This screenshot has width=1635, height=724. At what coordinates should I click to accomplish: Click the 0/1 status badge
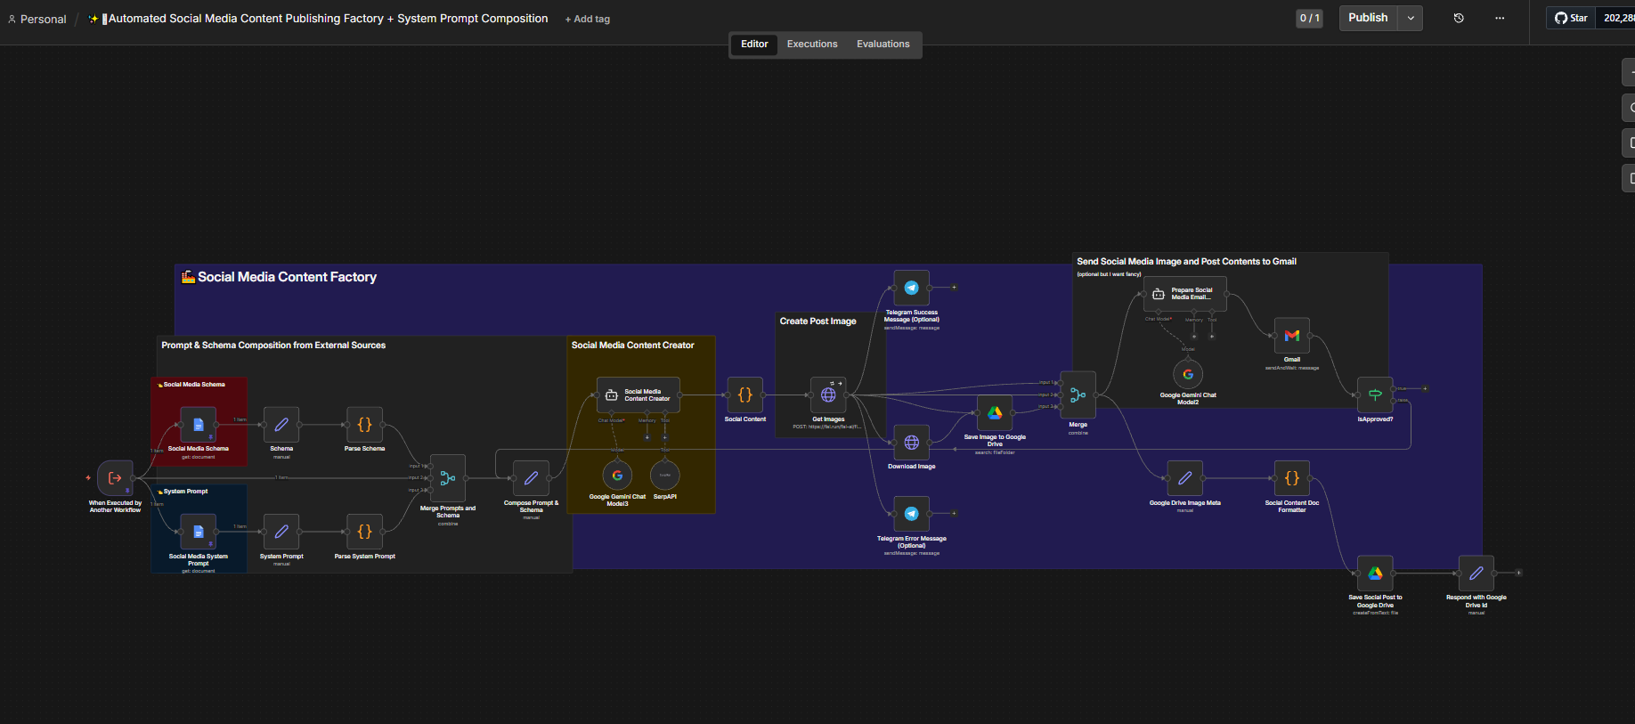tap(1310, 18)
